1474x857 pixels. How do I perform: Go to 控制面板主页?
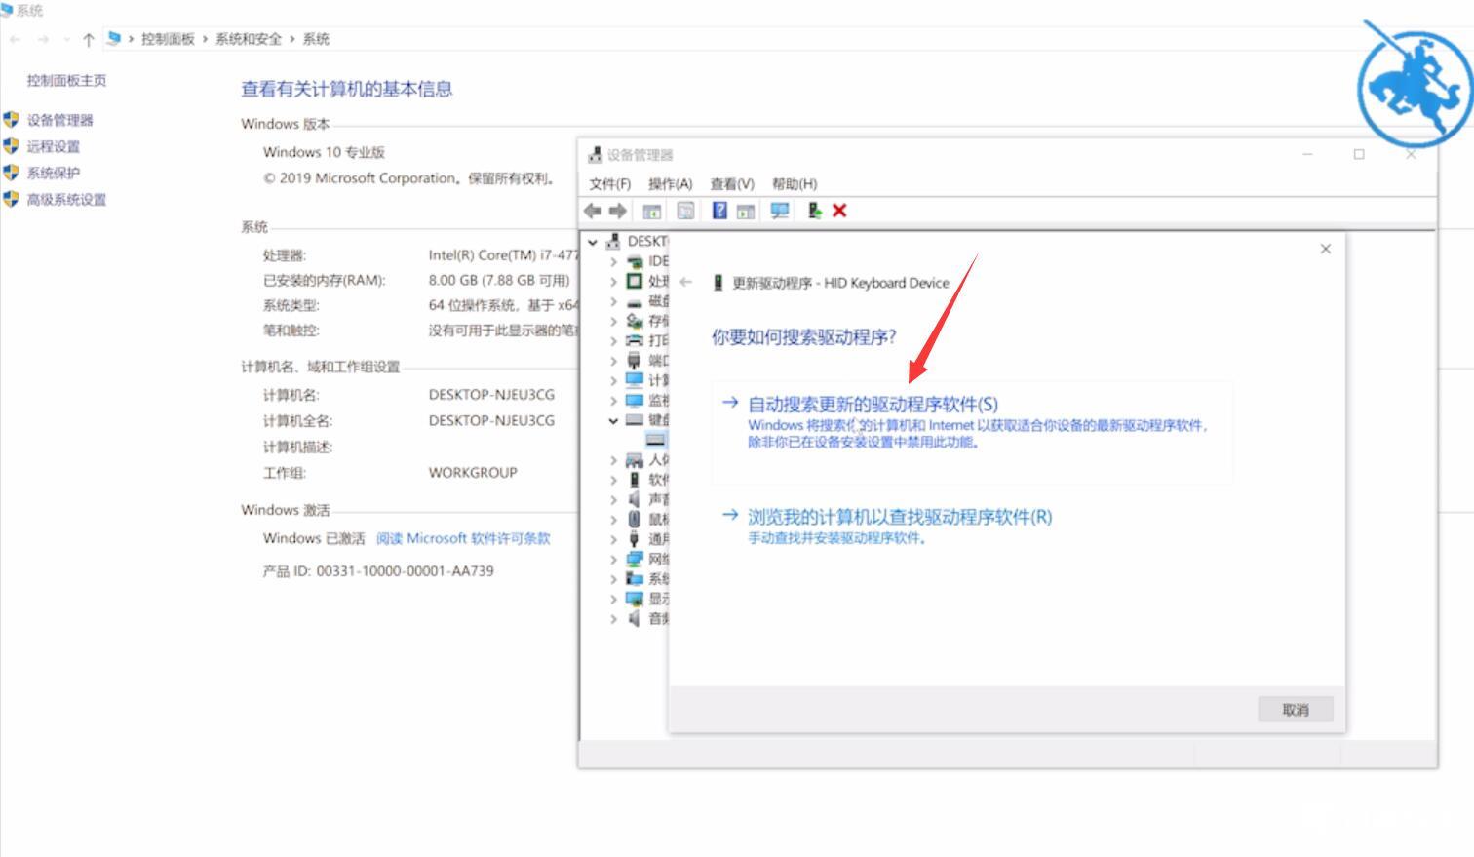click(x=66, y=80)
